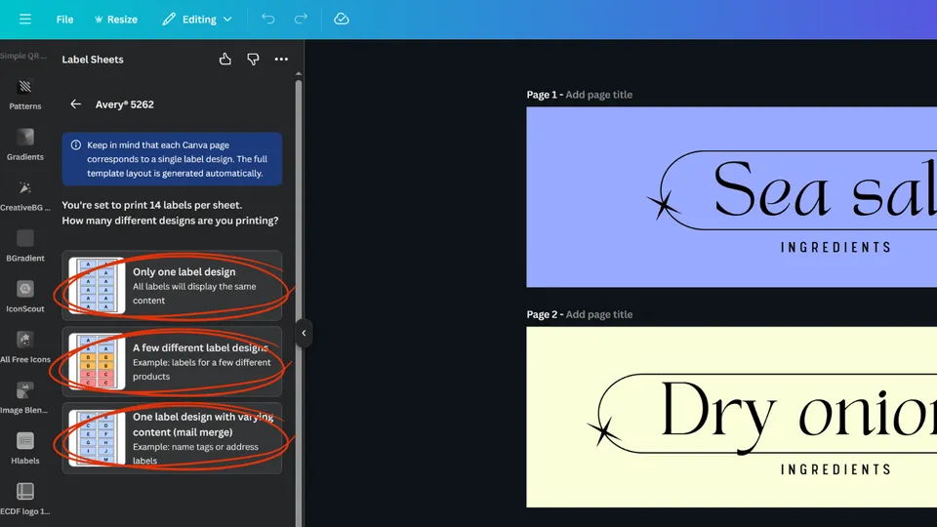Open Label Sheets more options menu
This screenshot has height=527, width=937.
click(x=281, y=60)
